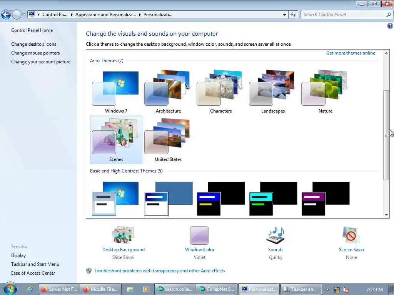
Task: Click the Forward navigation arrow button
Action: (x=17, y=15)
